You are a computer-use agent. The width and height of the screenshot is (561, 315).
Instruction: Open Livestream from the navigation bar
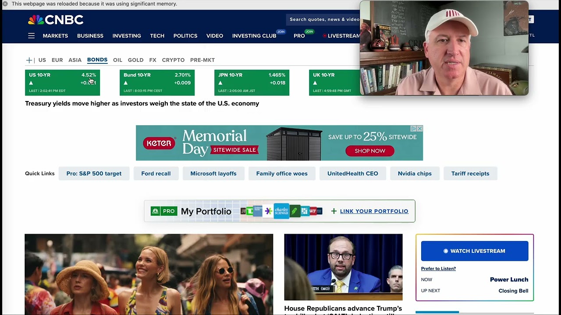tap(344, 36)
